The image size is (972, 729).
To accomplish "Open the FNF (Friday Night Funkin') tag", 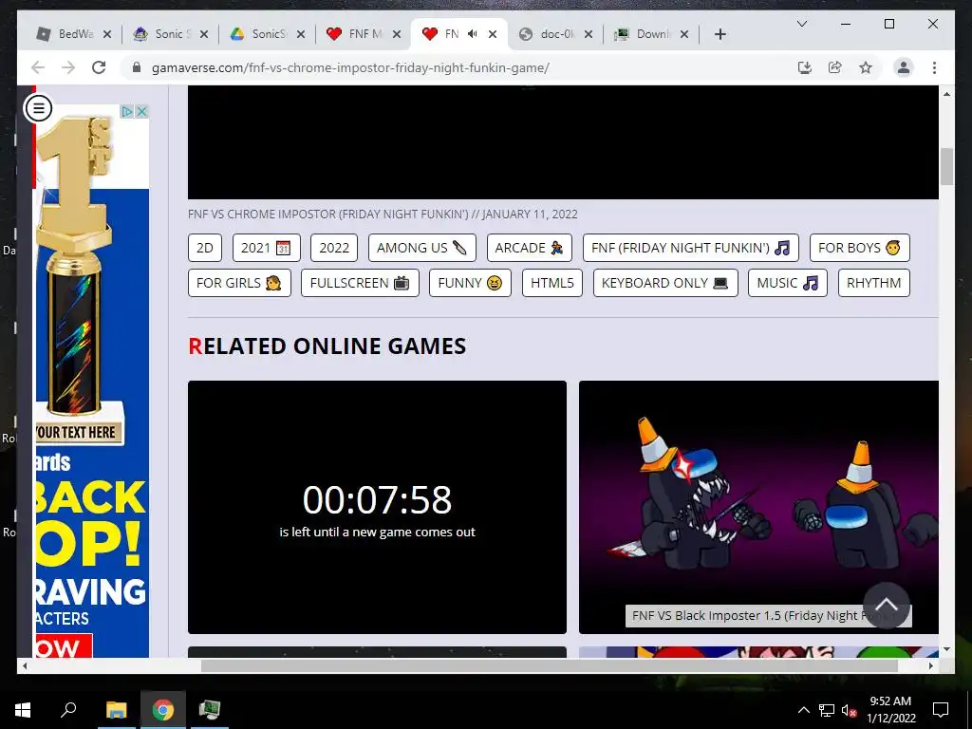I will point(691,248).
